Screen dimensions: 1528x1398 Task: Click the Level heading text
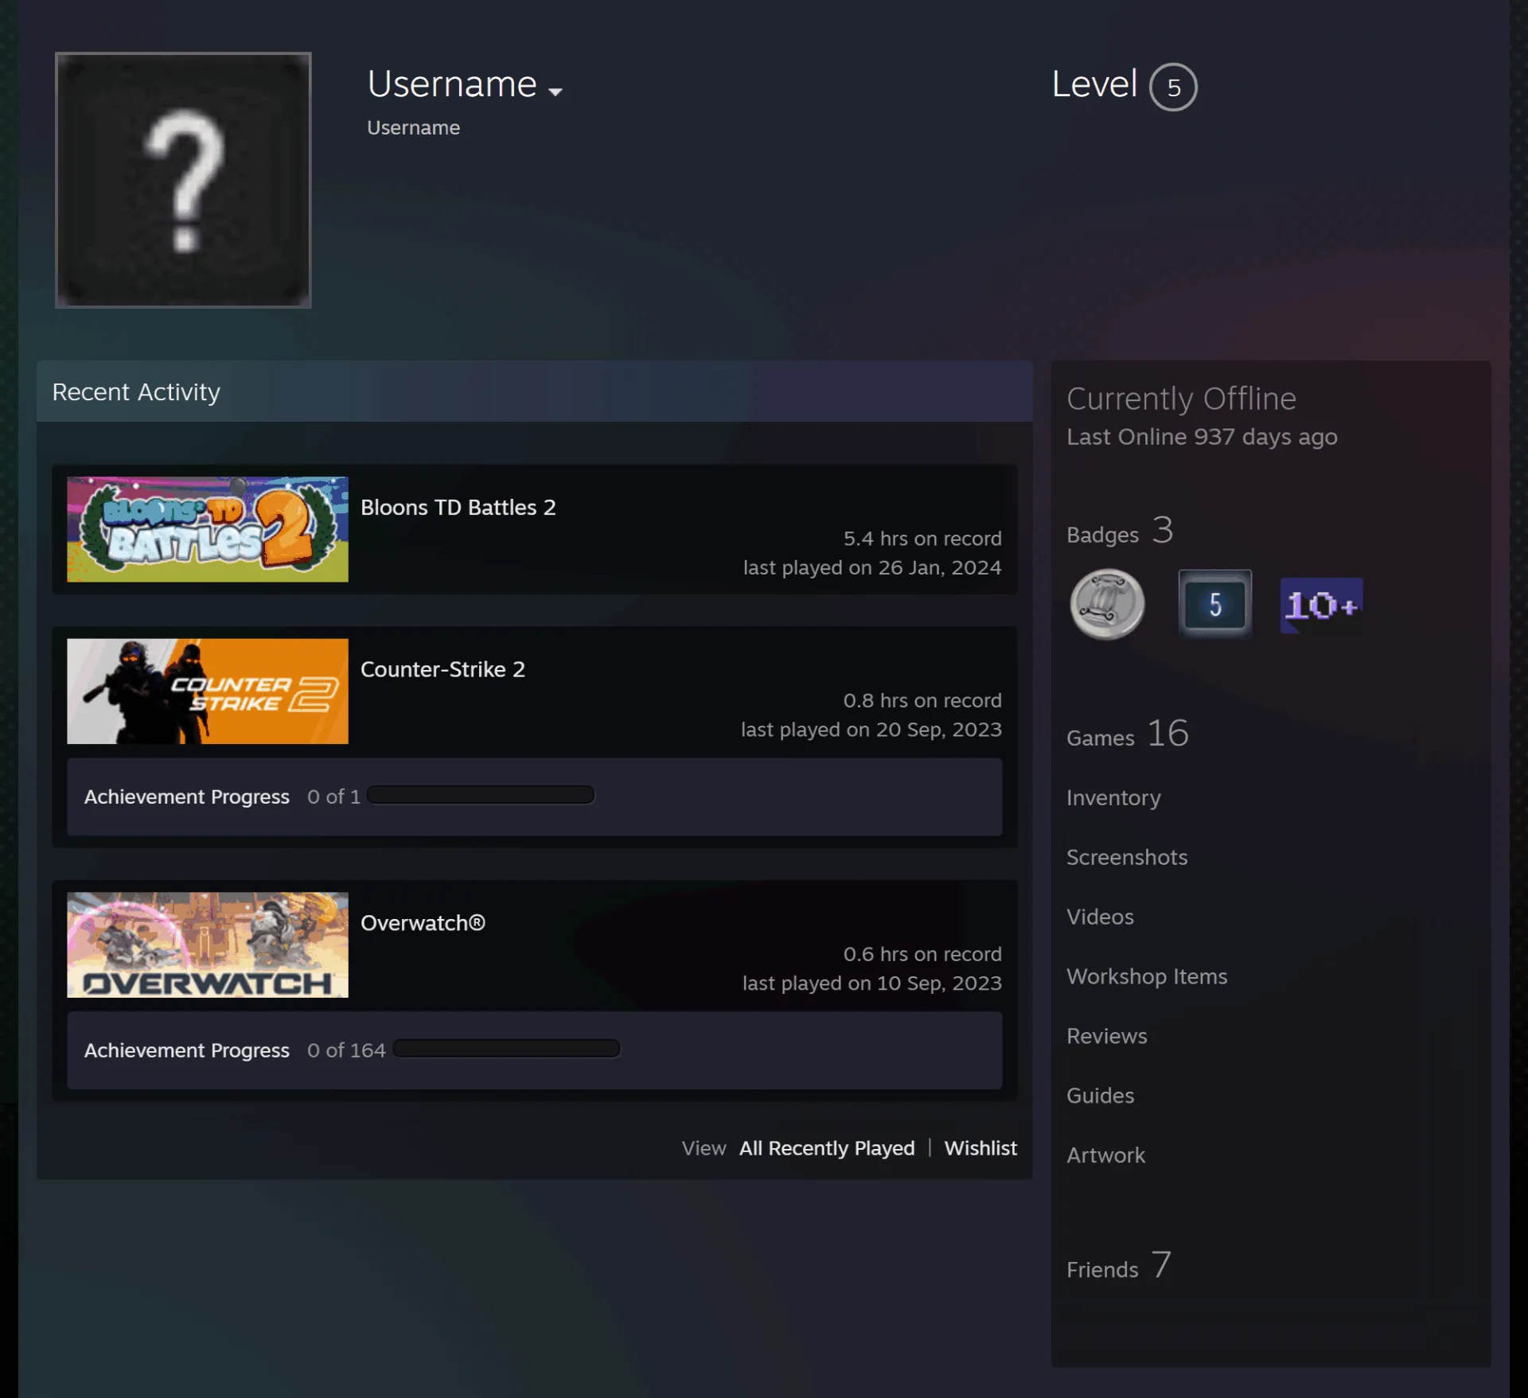(x=1094, y=84)
